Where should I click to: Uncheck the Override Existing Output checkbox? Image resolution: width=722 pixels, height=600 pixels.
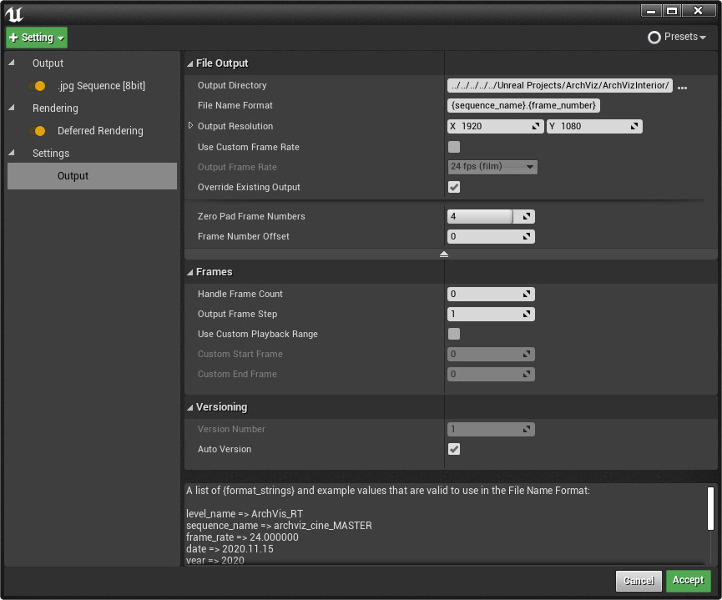(x=454, y=187)
